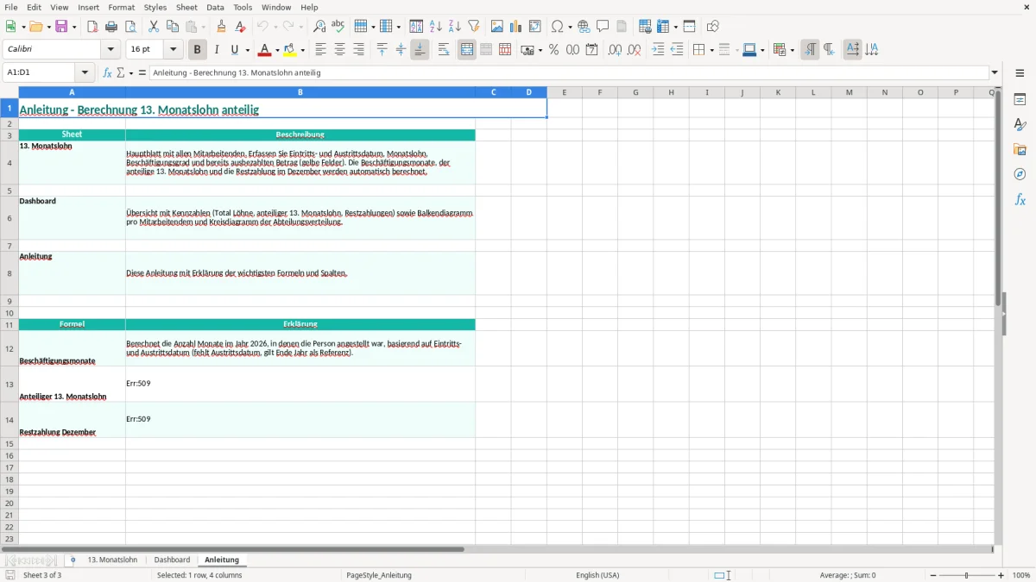Screen dimensions: 1036x582
Task: Open the sidebar Properties panel
Action: click(x=1020, y=99)
